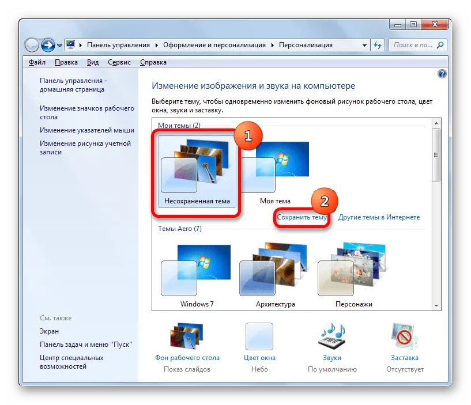
Task: Open Заставка screensaver icon
Action: pos(405,336)
